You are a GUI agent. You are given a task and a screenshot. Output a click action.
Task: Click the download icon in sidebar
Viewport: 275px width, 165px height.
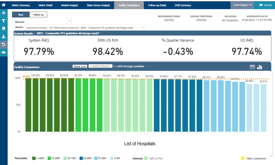(3, 36)
